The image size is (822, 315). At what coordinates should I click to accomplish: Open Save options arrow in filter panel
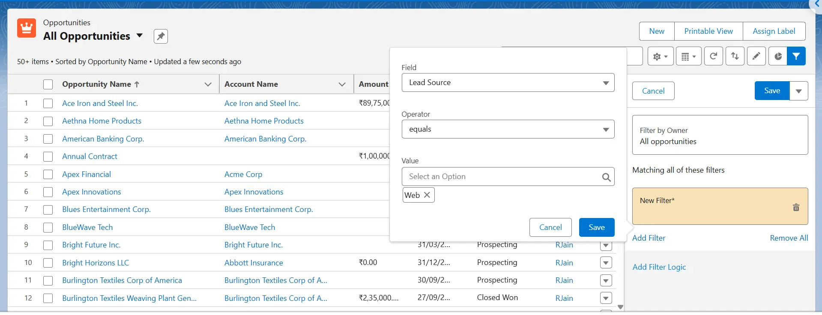tap(799, 91)
